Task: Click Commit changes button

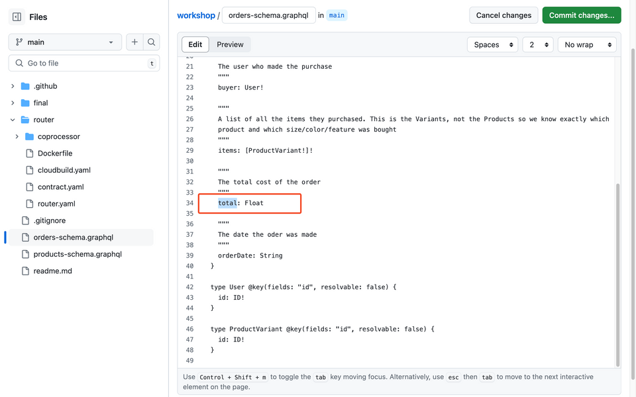Action: tap(581, 15)
